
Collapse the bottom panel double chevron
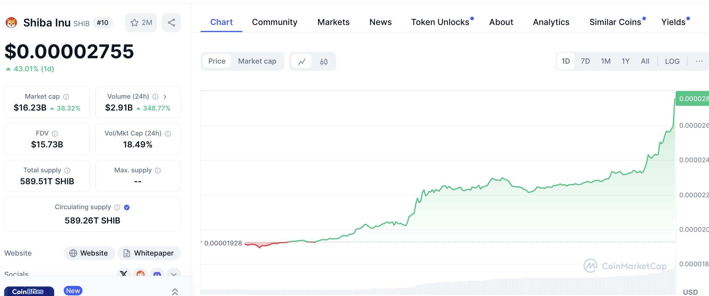(175, 292)
